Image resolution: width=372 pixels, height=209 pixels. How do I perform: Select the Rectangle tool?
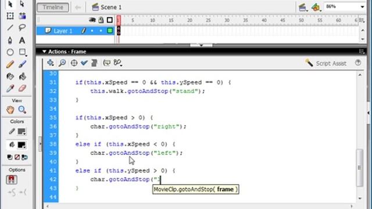22,52
